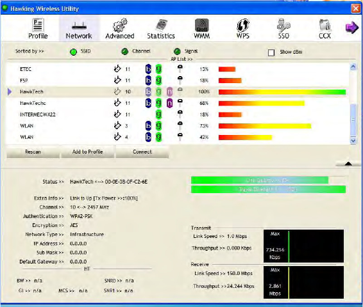Click the Connect button

click(x=142, y=152)
